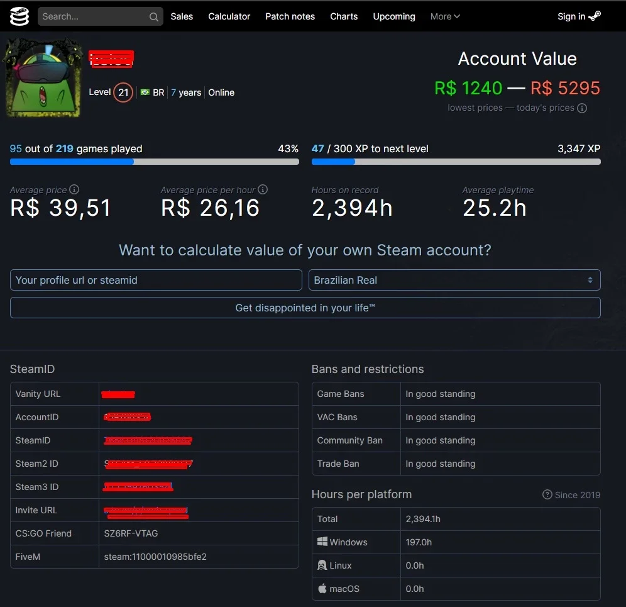Click the 95 games played number
The width and height of the screenshot is (626, 607).
point(16,148)
